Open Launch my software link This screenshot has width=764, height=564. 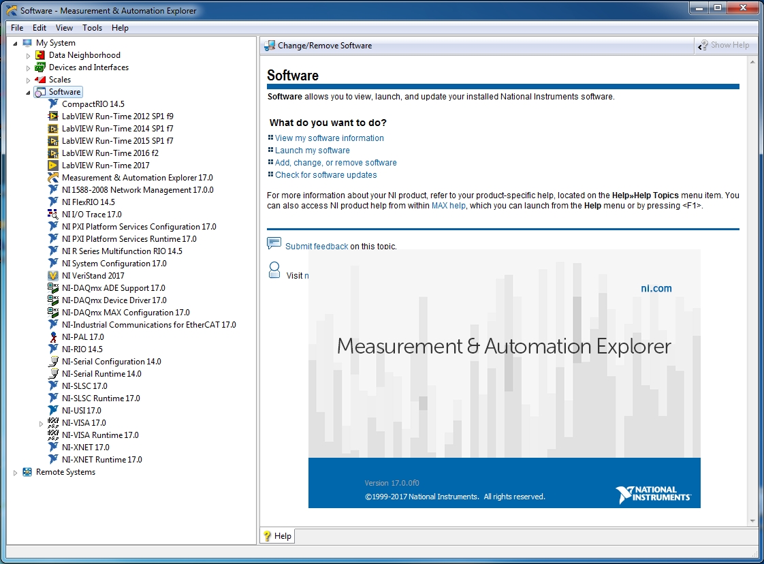(313, 150)
